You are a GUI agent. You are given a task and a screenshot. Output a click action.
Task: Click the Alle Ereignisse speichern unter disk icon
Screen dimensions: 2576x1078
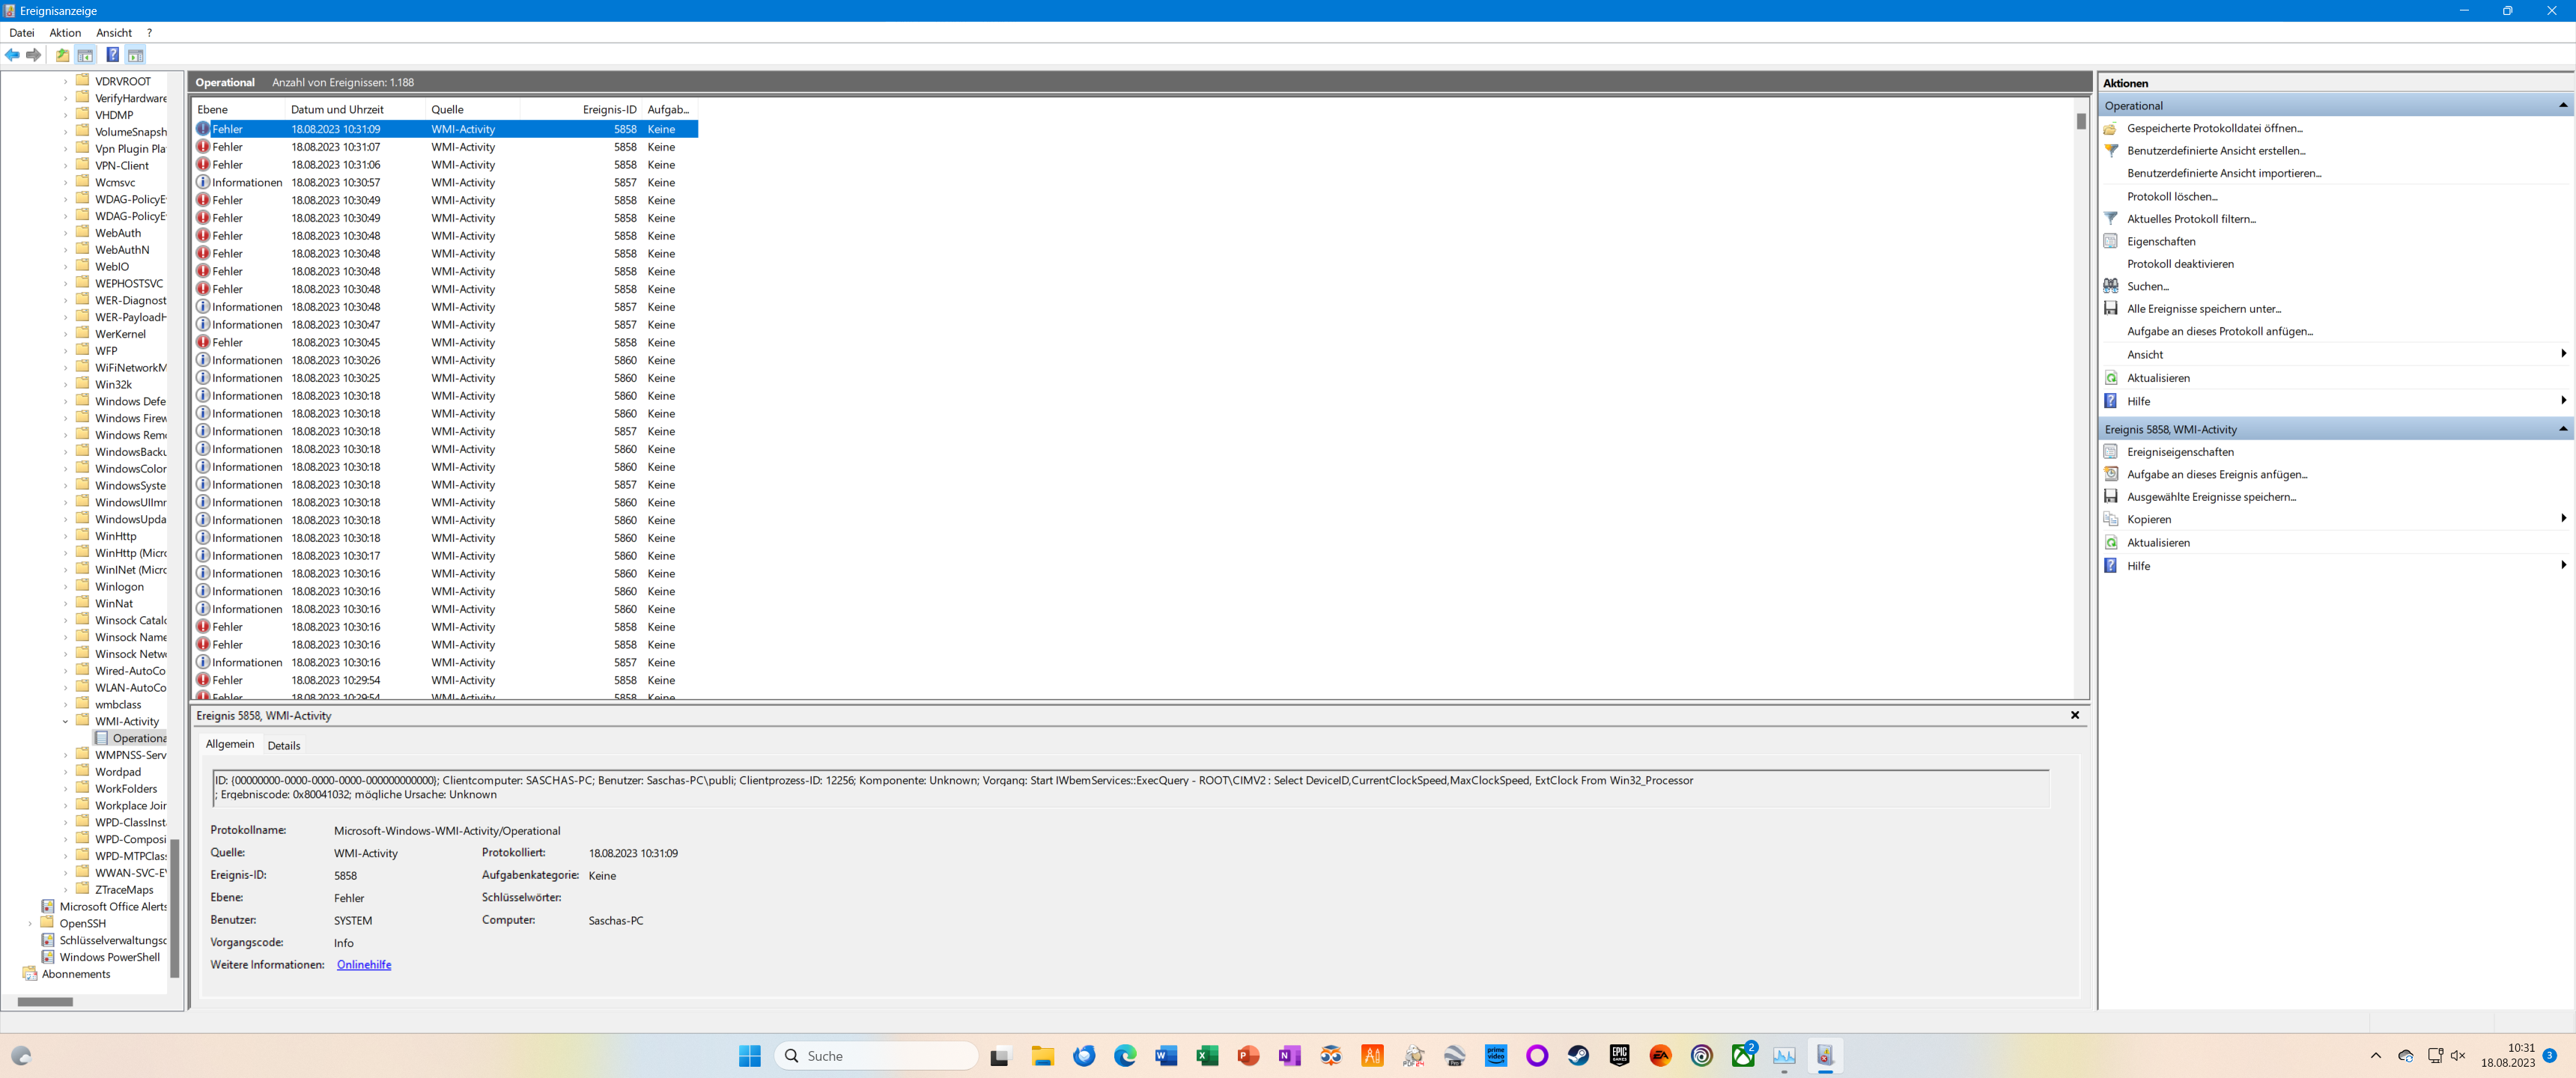2111,308
